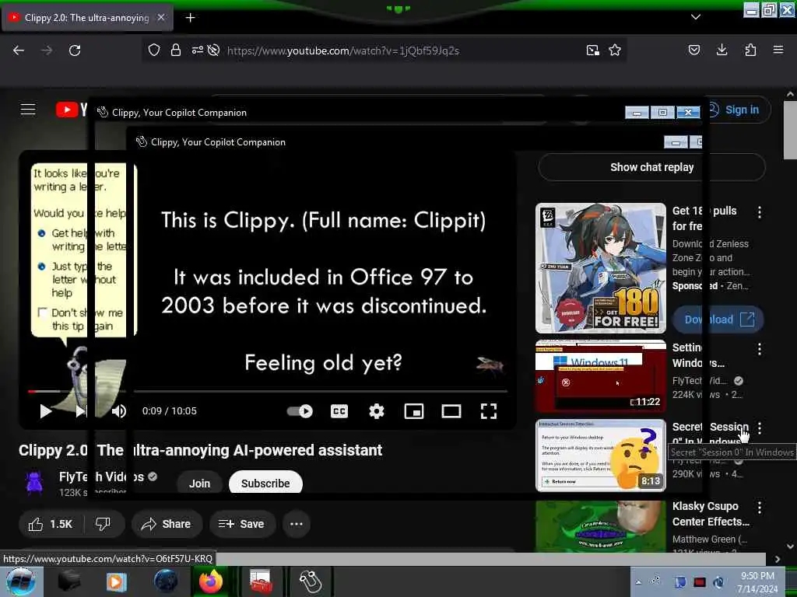Subscribe to the FlyTech Videos channel
The height and width of the screenshot is (597, 797).
click(265, 484)
